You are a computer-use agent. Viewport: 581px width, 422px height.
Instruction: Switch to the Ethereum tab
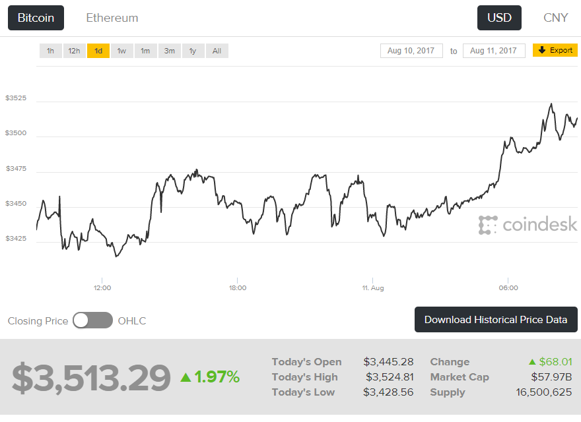pyautogui.click(x=112, y=18)
